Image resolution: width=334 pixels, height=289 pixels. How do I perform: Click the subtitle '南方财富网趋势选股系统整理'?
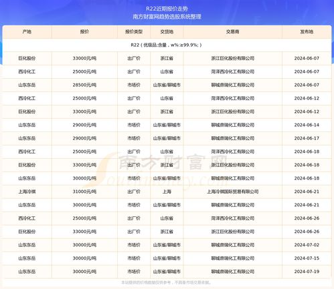tap(167, 17)
